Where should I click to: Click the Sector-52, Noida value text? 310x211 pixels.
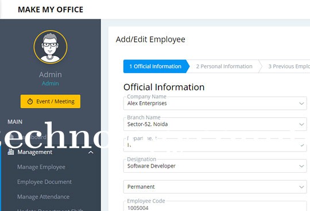click(148, 124)
